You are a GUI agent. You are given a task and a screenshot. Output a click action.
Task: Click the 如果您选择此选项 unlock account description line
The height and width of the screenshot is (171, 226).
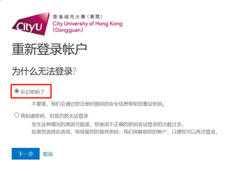click(125, 132)
